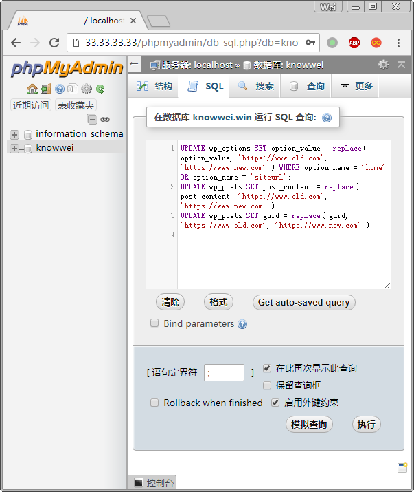Click the link-with-main-panel chain icon
This screenshot has width=414, height=492.
tap(105, 120)
